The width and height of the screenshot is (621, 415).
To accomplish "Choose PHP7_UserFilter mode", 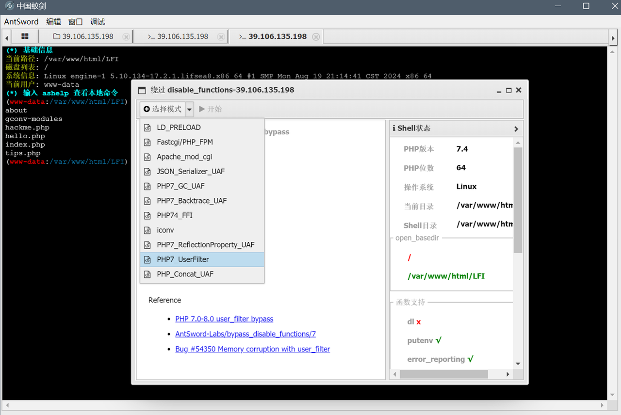I will click(x=202, y=259).
